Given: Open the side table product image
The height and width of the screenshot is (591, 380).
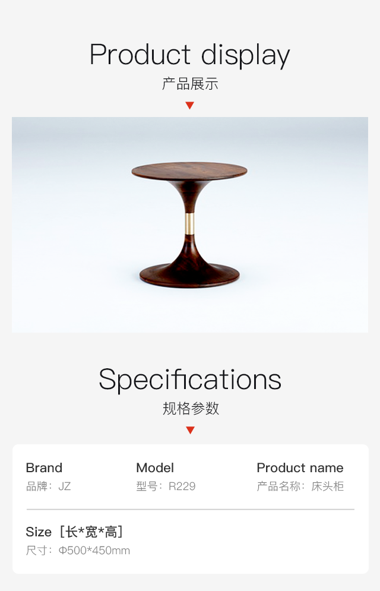Looking at the screenshot, I should tap(190, 225).
